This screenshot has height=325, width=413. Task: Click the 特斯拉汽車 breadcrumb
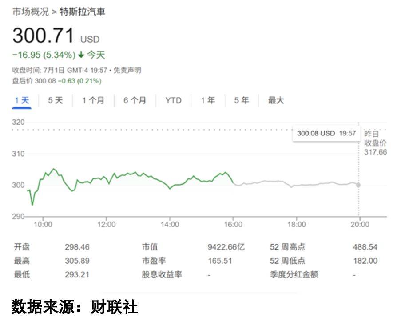(x=82, y=12)
